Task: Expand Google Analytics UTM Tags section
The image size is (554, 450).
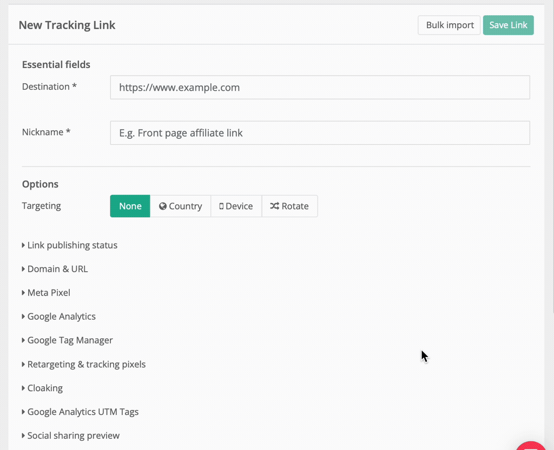Action: coord(83,412)
